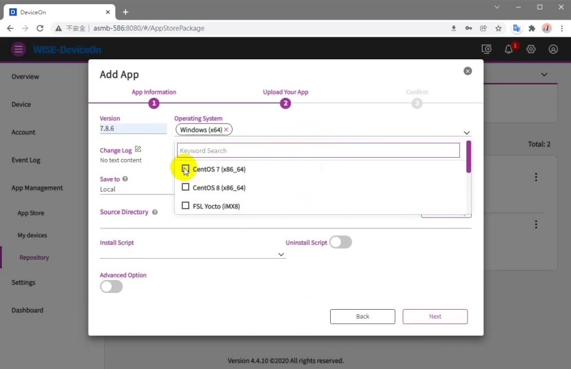Check FSL Yocto (iMX8) option

[x=186, y=206]
